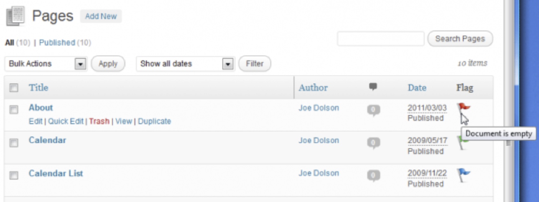Click the comments bubble column header icon
Viewport: 539px width, 202px height.
[373, 87]
